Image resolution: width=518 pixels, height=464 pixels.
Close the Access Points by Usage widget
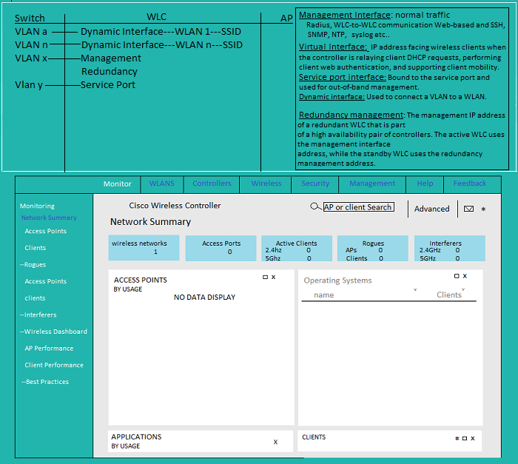pyautogui.click(x=273, y=277)
